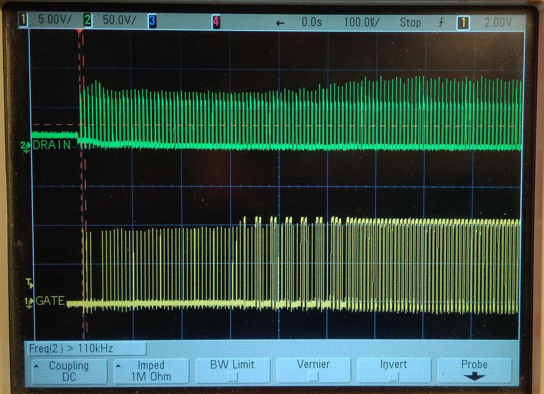
Task: Toggle the BW Limit checkbox
Action: (x=233, y=377)
